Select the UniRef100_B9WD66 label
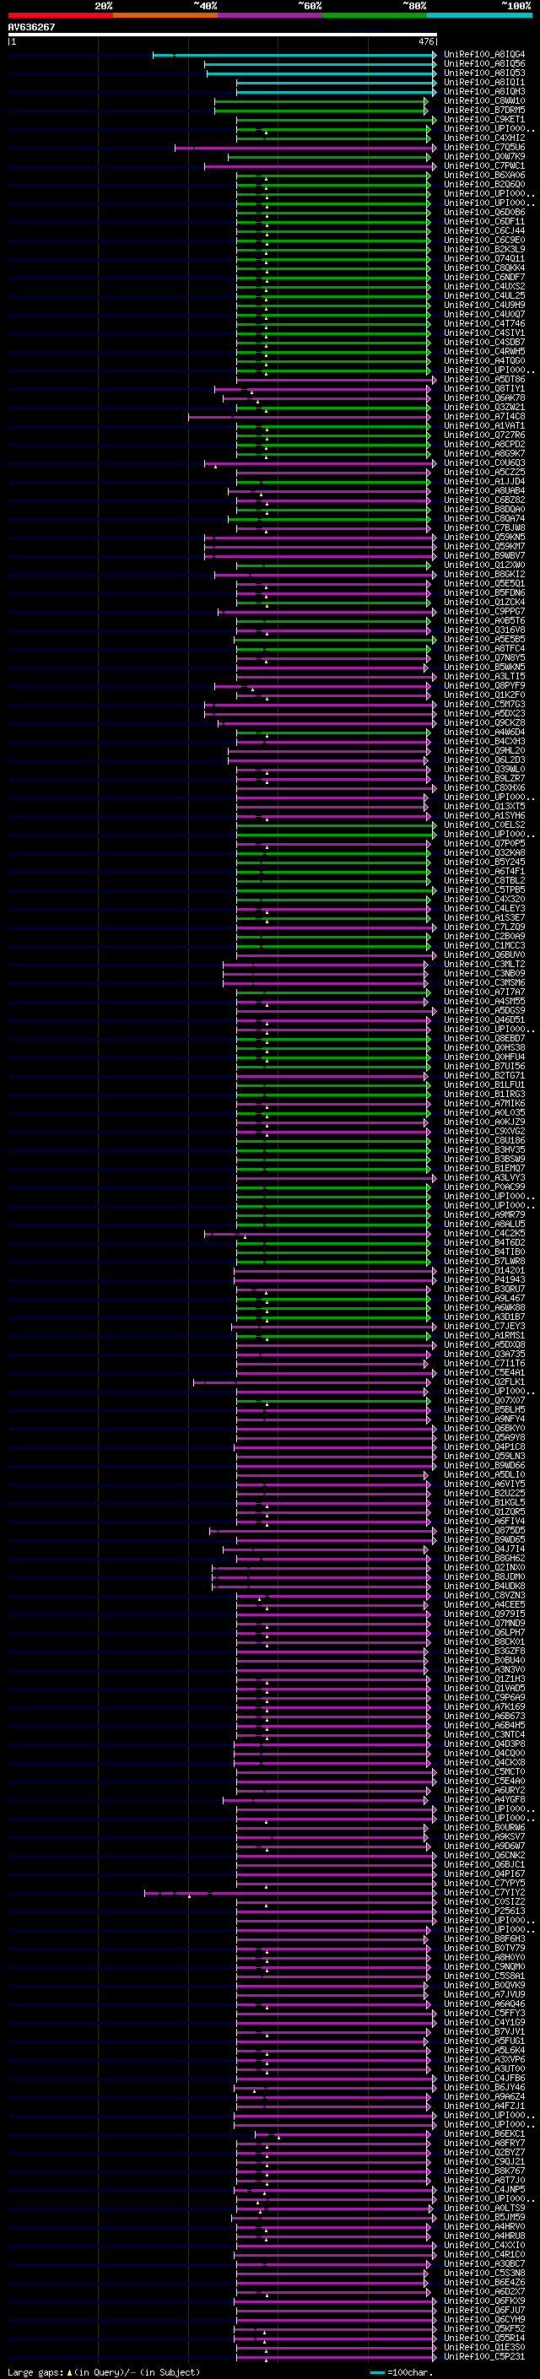 point(484,1465)
